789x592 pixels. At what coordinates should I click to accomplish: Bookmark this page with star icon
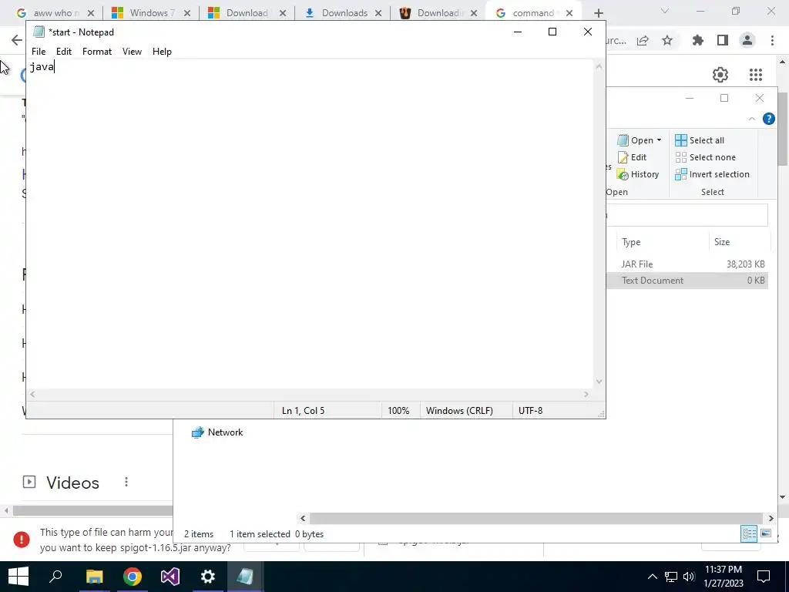tap(667, 41)
